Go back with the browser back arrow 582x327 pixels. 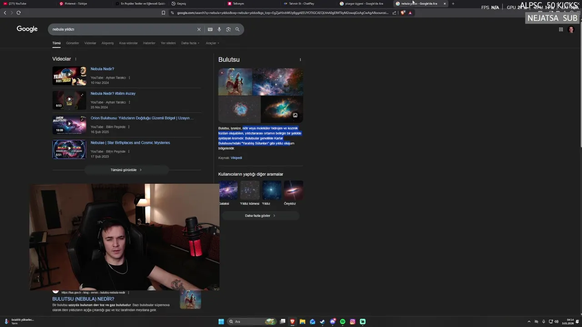[x=5, y=13]
